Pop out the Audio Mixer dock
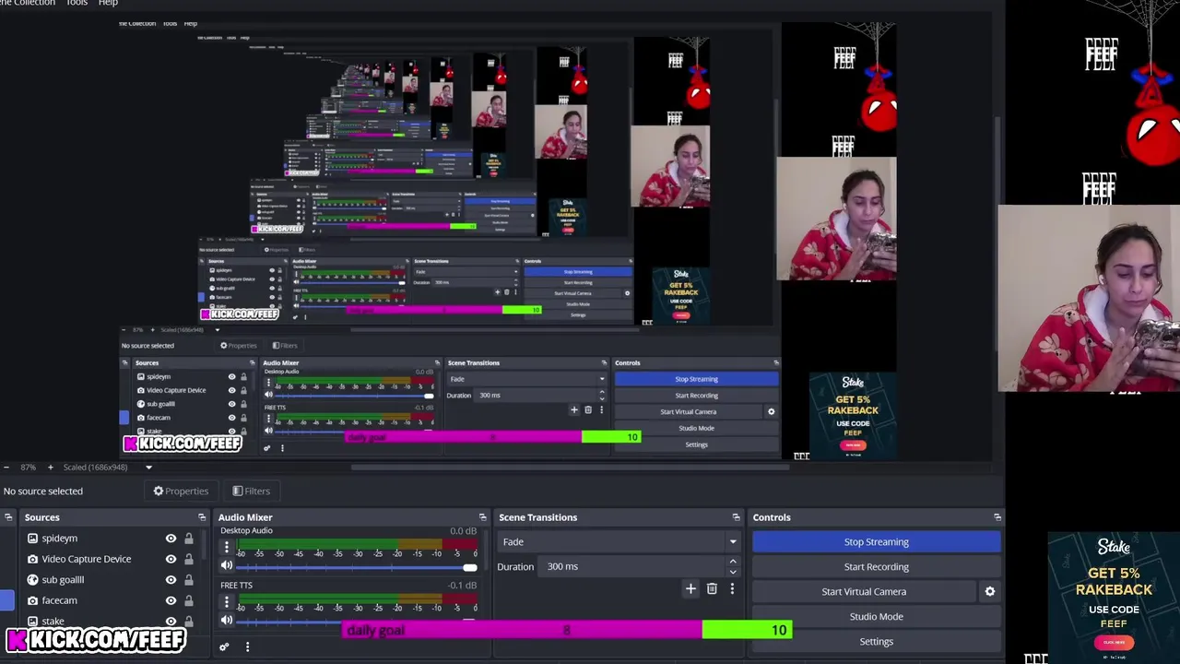Image resolution: width=1180 pixels, height=664 pixels. coord(482,517)
